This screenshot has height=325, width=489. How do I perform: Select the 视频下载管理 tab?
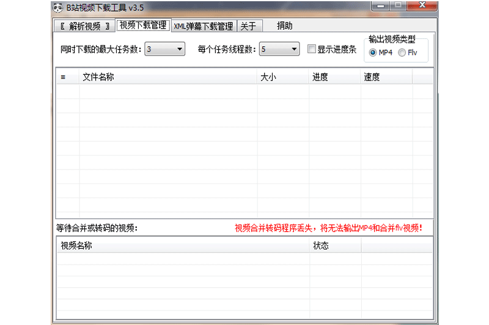click(143, 25)
